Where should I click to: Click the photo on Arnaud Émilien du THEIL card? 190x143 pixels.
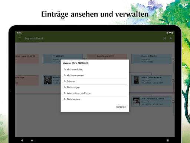coord(137,80)
